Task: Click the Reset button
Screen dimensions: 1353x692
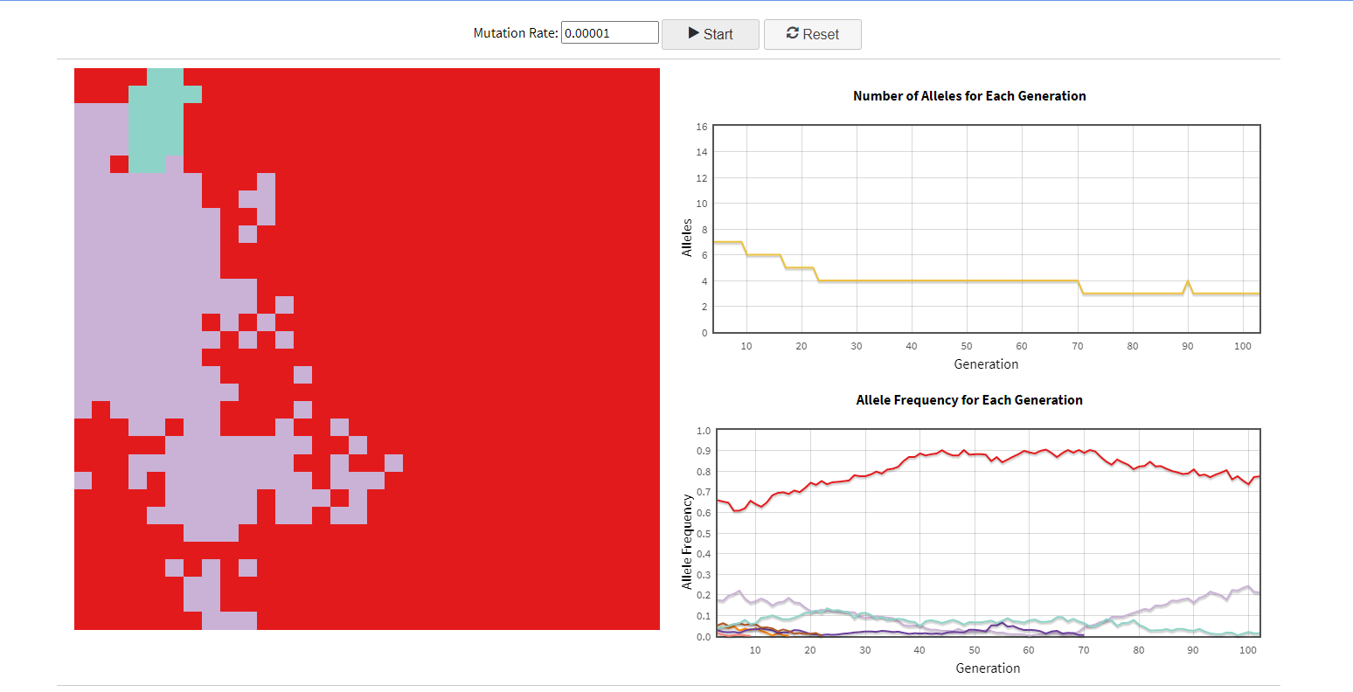Action: pos(812,34)
